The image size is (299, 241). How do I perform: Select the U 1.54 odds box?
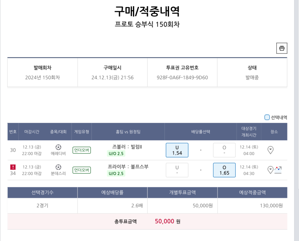177,150
